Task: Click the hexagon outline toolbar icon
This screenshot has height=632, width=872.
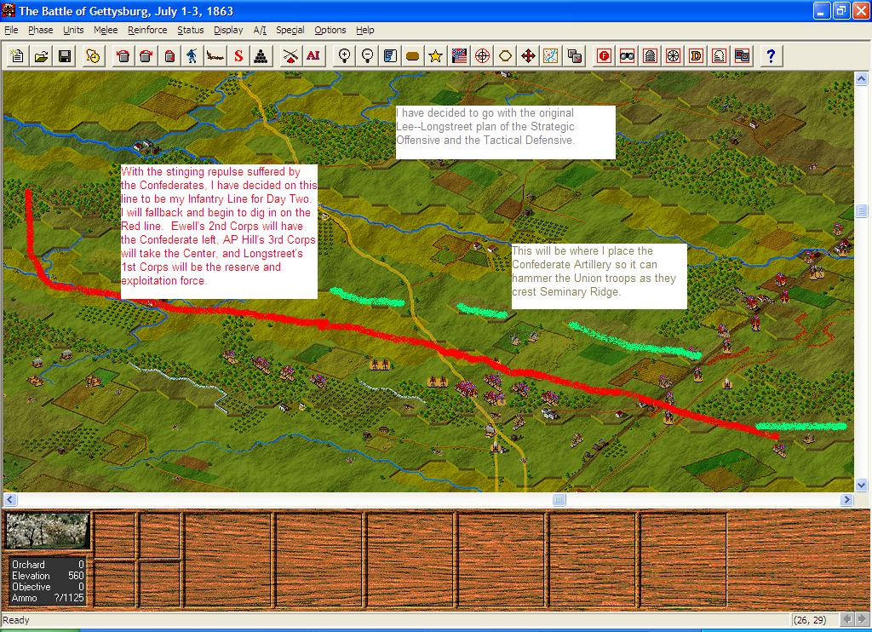Action: pos(505,55)
